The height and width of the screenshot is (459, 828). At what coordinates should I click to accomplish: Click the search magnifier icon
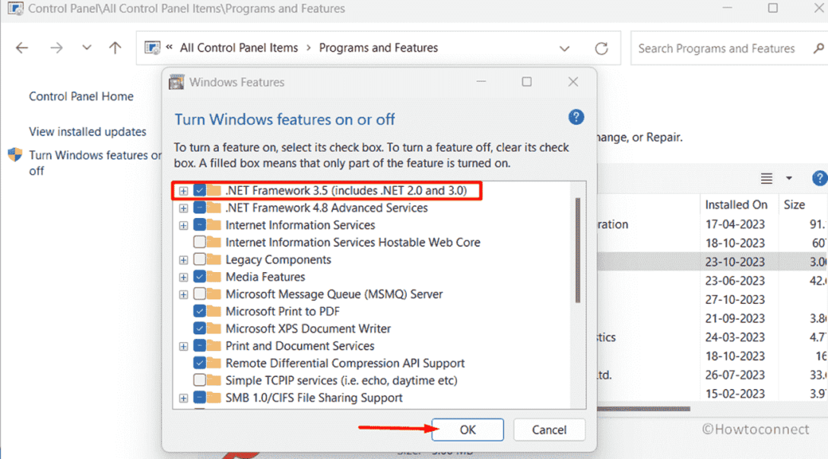point(819,49)
